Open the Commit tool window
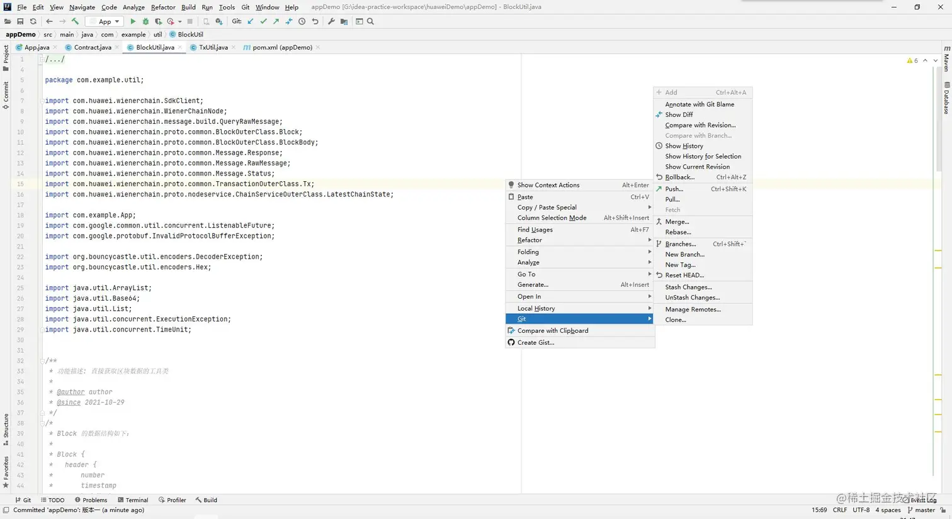 pyautogui.click(x=6, y=95)
